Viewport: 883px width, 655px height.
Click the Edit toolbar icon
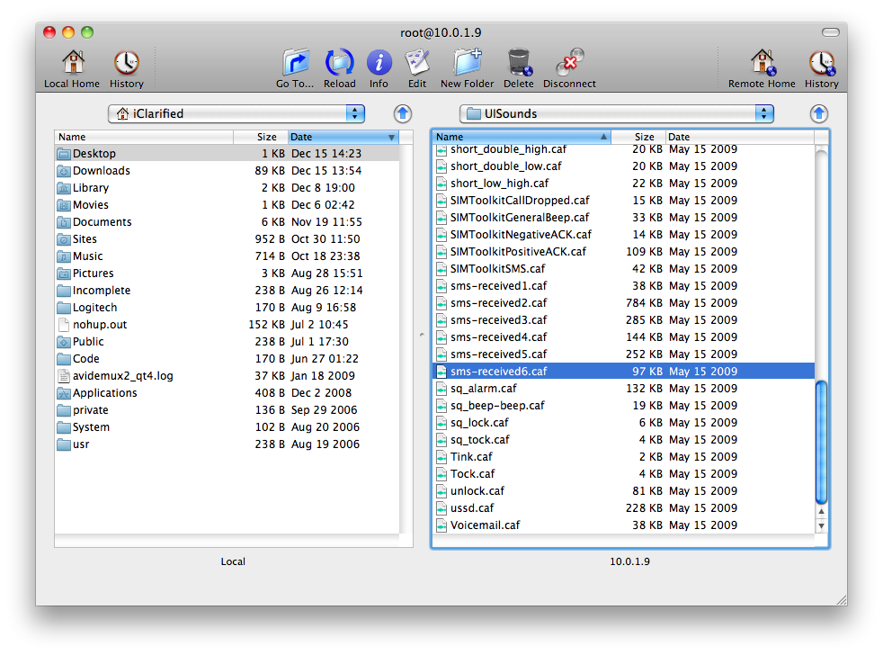coord(416,63)
